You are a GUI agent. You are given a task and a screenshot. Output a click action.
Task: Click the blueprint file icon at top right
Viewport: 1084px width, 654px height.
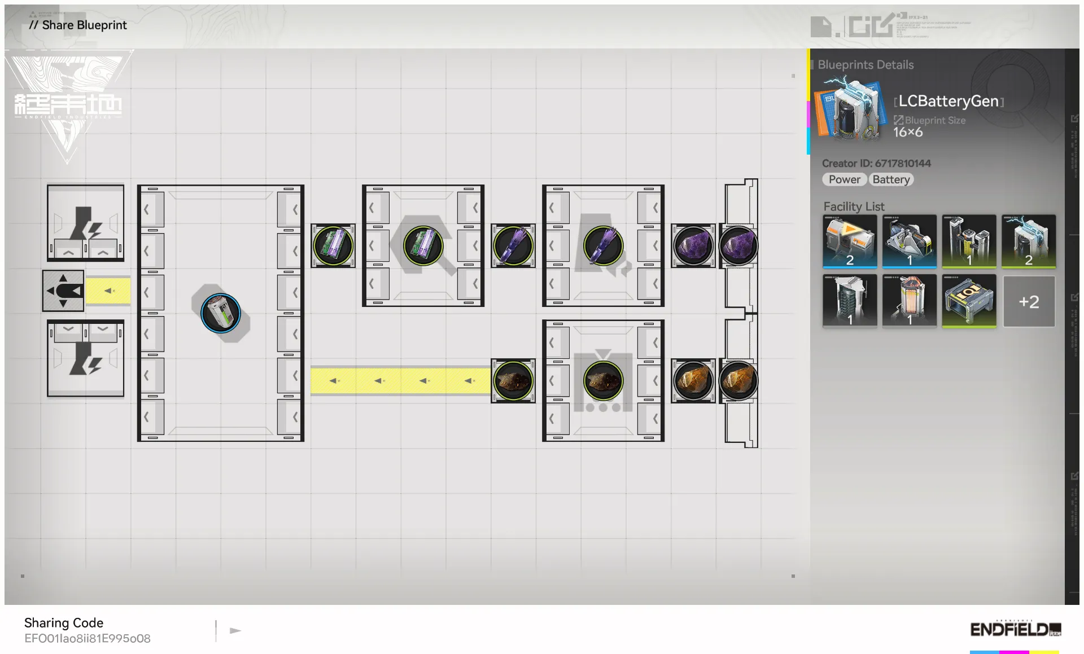[820, 27]
